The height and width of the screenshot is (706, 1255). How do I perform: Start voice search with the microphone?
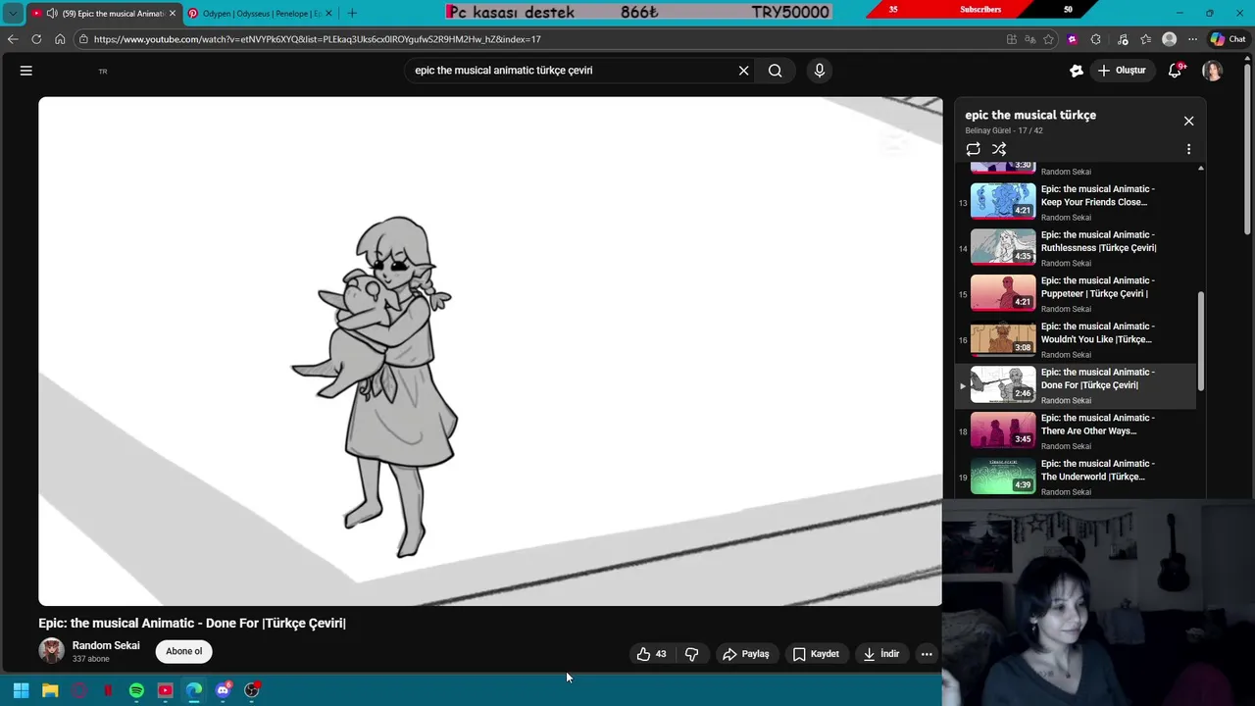[820, 71]
